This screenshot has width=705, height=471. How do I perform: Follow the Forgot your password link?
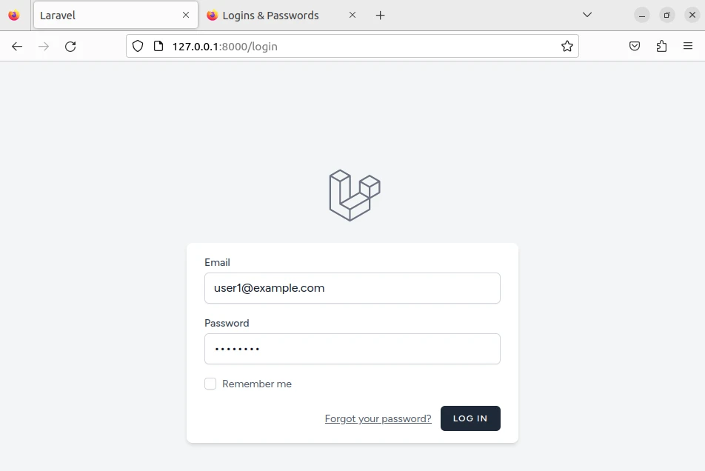[378, 418]
